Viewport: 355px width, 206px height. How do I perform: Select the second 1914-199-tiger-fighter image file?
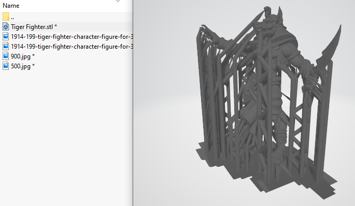click(66, 47)
